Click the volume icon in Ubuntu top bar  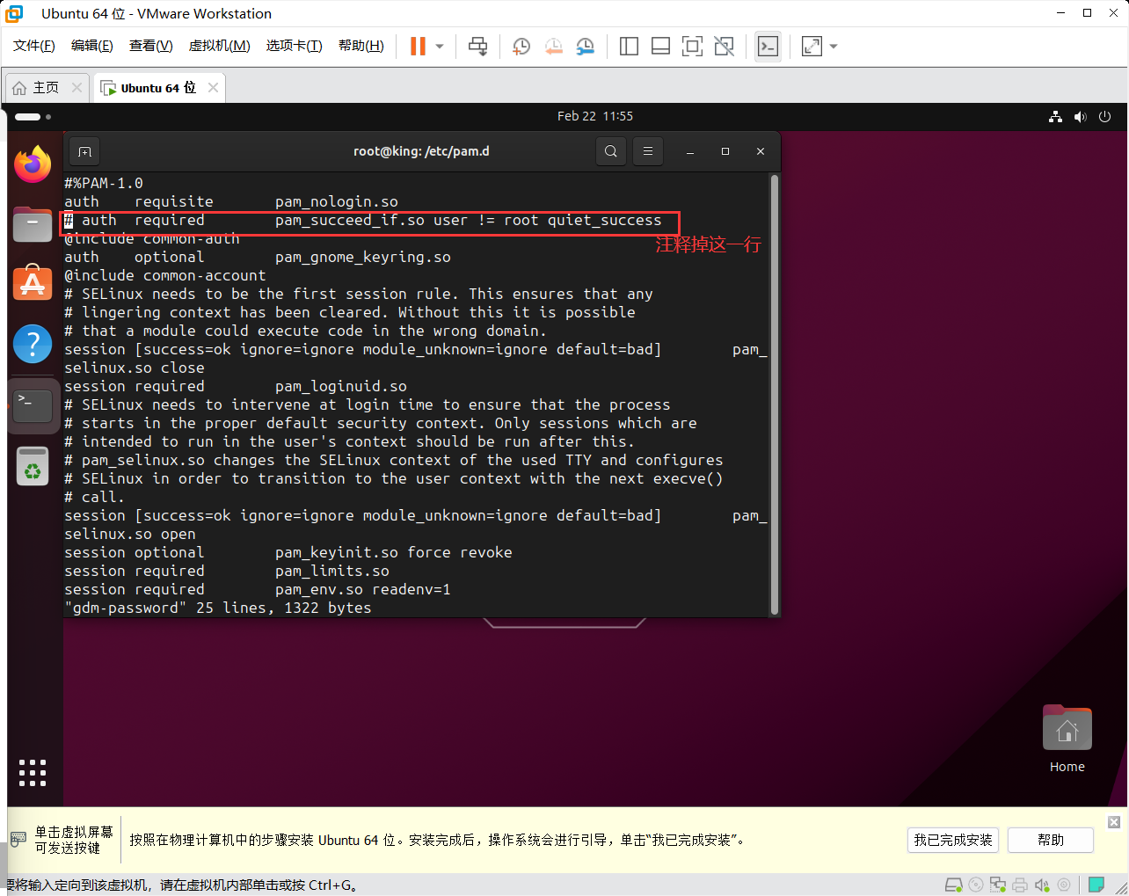coord(1080,116)
